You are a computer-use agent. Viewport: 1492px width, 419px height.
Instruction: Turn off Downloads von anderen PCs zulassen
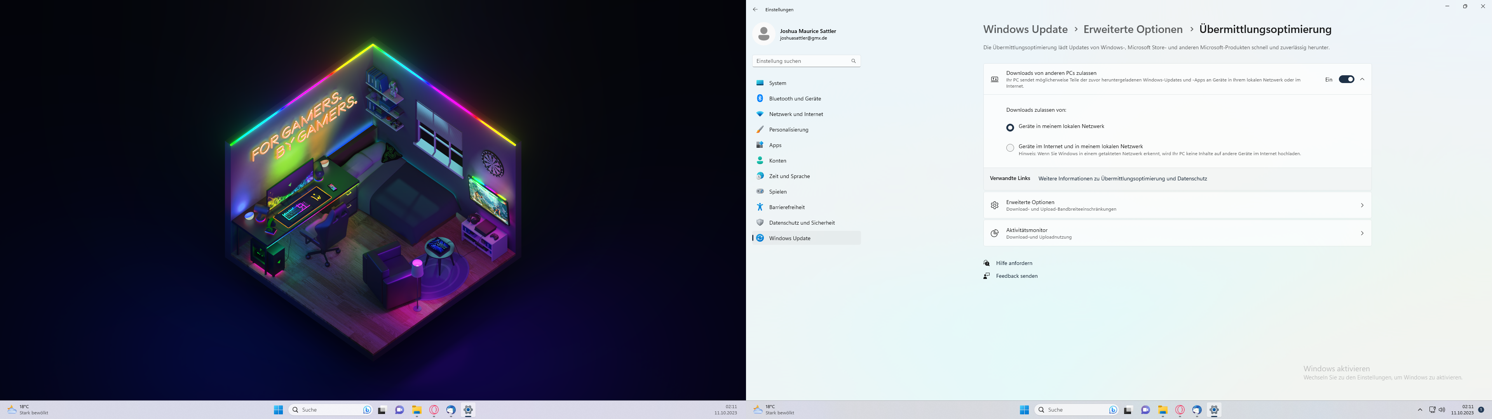(1346, 79)
